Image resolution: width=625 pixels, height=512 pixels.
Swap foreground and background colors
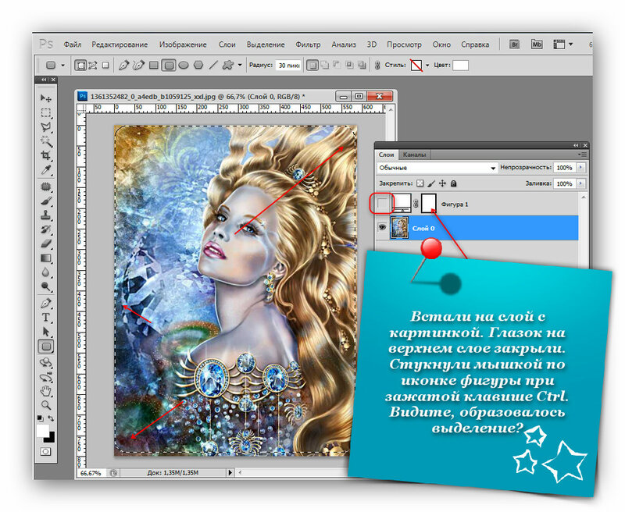[x=51, y=418]
